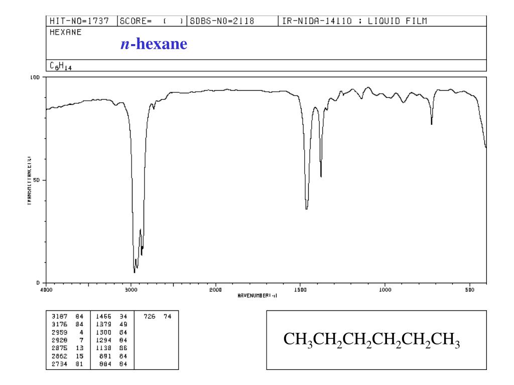Screen dimensions: 514x385
Task: Click the 891 peak table entry
Action: click(105, 356)
